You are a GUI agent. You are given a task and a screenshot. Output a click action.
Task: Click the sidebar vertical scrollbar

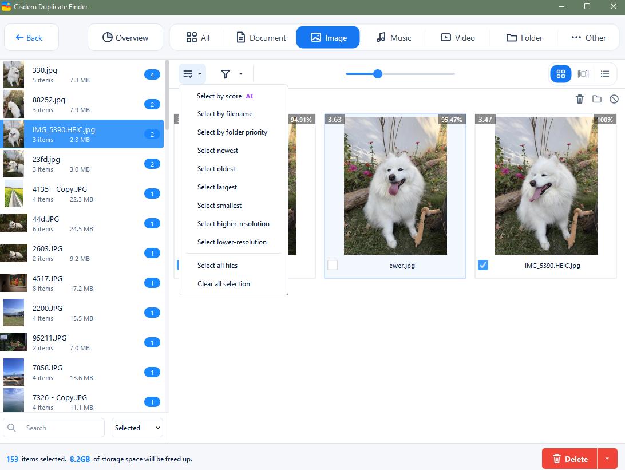tap(167, 95)
